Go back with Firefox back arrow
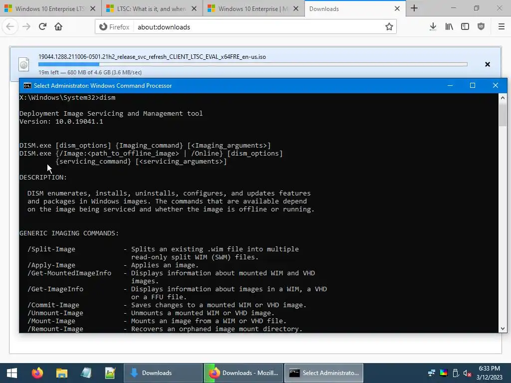The image size is (511, 383). (x=10, y=27)
